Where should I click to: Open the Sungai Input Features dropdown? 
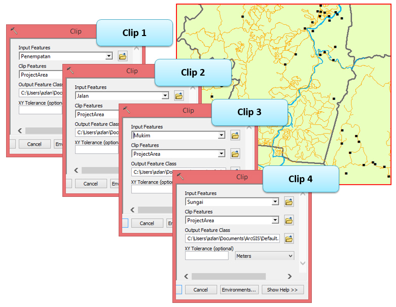click(x=275, y=201)
